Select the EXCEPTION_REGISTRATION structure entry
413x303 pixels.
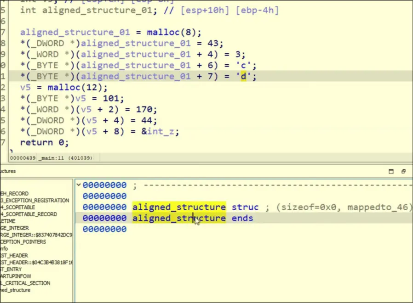pos(34,201)
